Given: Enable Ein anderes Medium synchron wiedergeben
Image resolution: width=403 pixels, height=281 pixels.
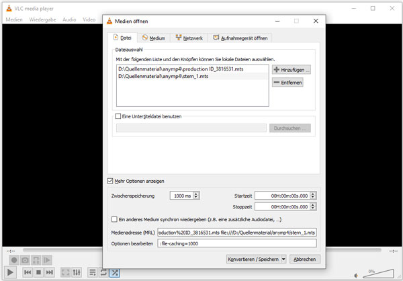Looking at the screenshot, I should click(x=114, y=219).
